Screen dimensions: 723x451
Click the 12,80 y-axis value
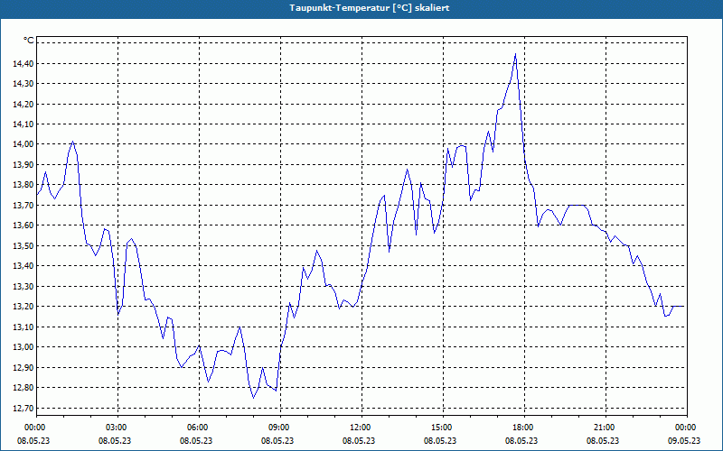coord(22,388)
